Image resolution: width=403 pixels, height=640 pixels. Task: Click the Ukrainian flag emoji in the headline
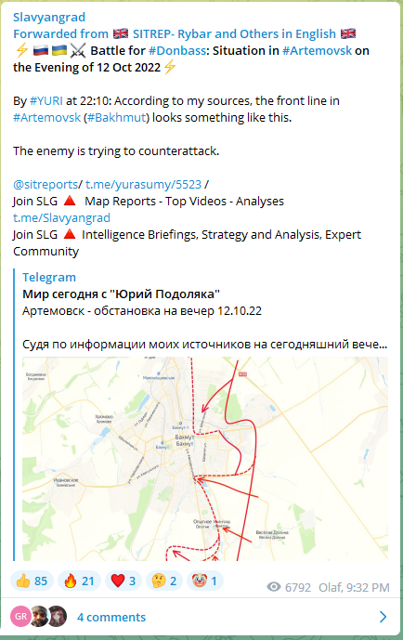[59, 50]
